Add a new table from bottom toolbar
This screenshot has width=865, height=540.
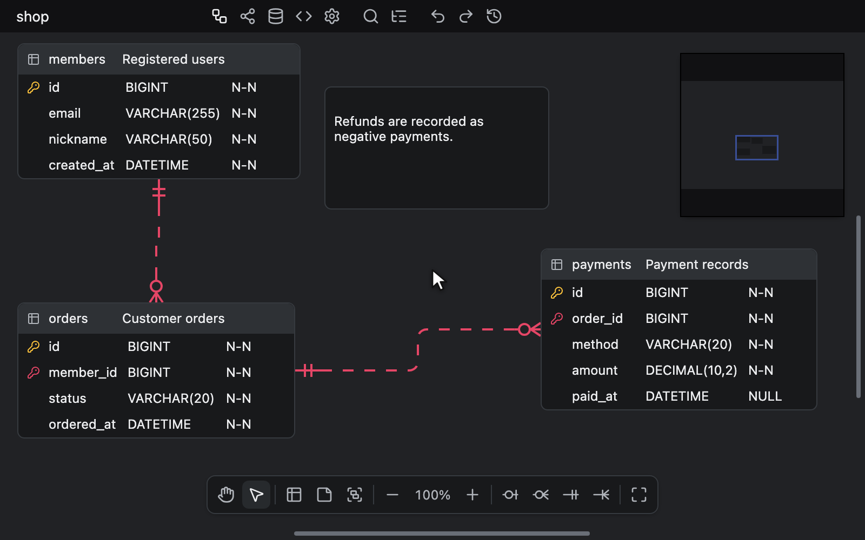[294, 495]
